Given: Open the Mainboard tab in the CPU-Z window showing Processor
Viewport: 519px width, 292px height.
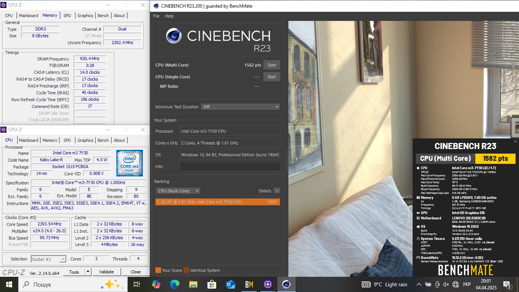Looking at the screenshot, I should pos(28,140).
